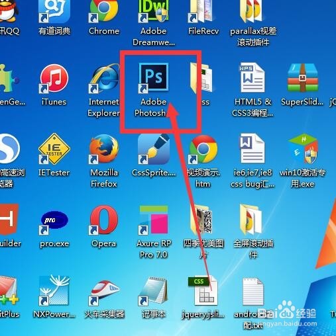Open the 记事本 notepad shortcut
Screen dimensions: 336x336
tap(154, 291)
